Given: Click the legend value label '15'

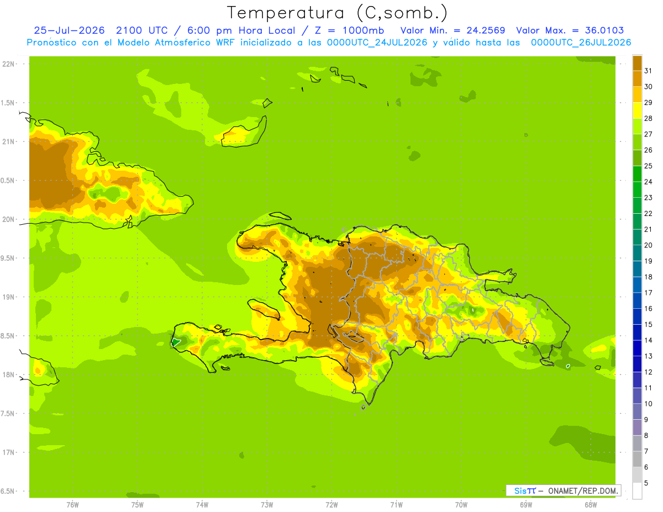Looking at the screenshot, I should (648, 325).
